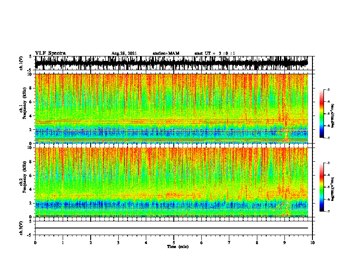Click the "Time (min)" axis title
Viewport: 352px width, 272px height.
tap(178, 247)
